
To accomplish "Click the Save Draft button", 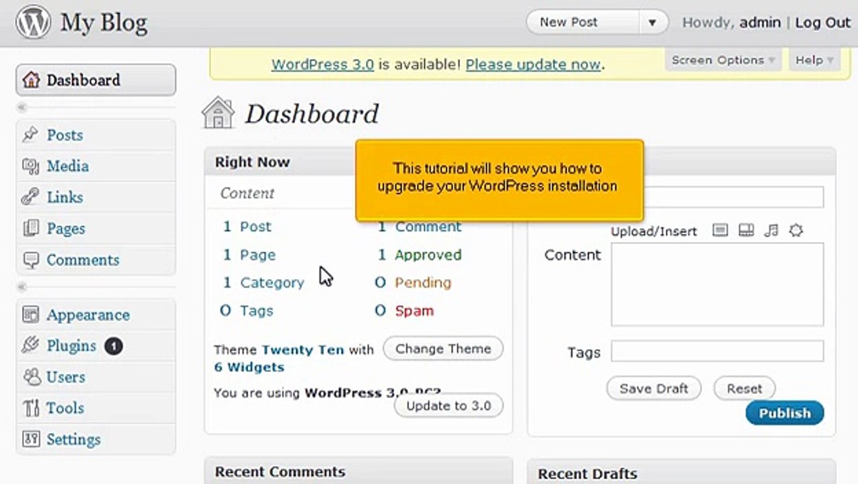I will [654, 389].
